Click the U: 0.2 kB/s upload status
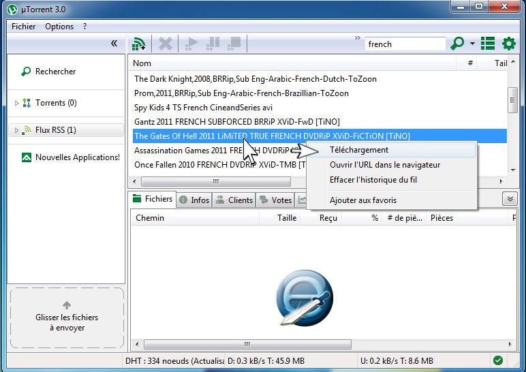Image resolution: width=526 pixels, height=372 pixels. pyautogui.click(x=397, y=361)
